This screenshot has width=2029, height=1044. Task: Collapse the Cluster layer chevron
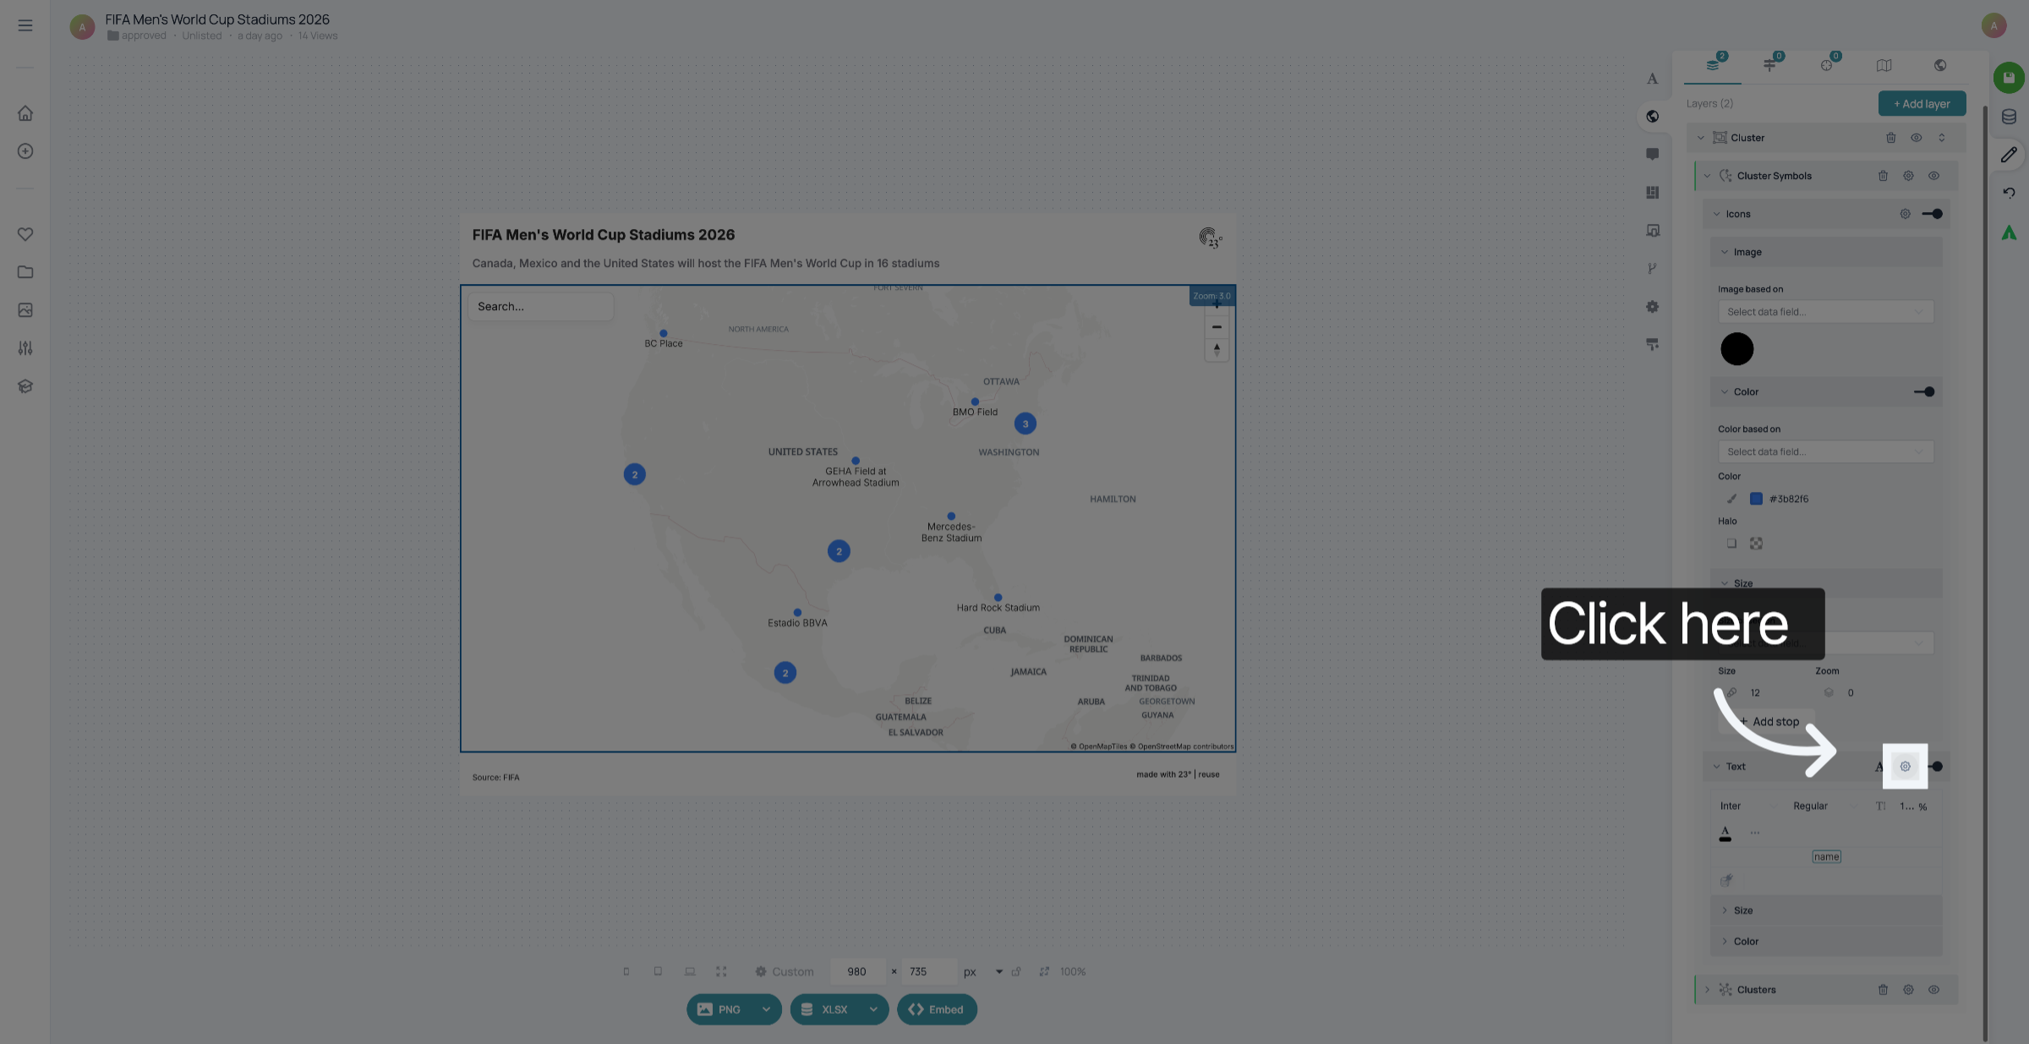1701,138
